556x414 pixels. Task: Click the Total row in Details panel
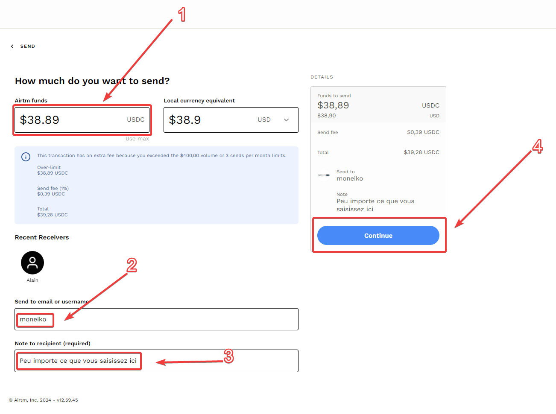(x=378, y=152)
